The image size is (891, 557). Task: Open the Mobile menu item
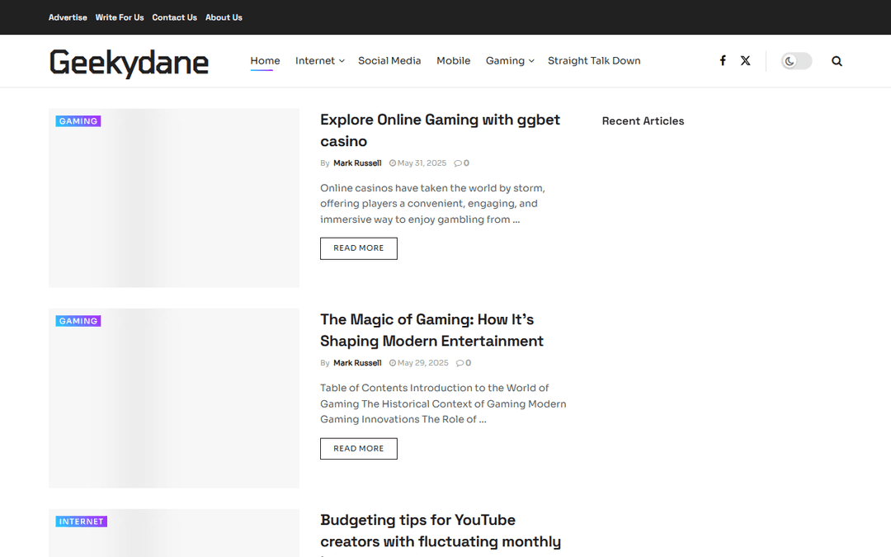(453, 61)
